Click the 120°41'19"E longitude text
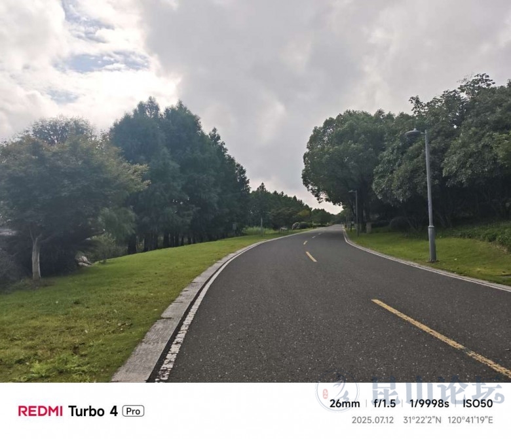The image size is (511, 439). 470,420
